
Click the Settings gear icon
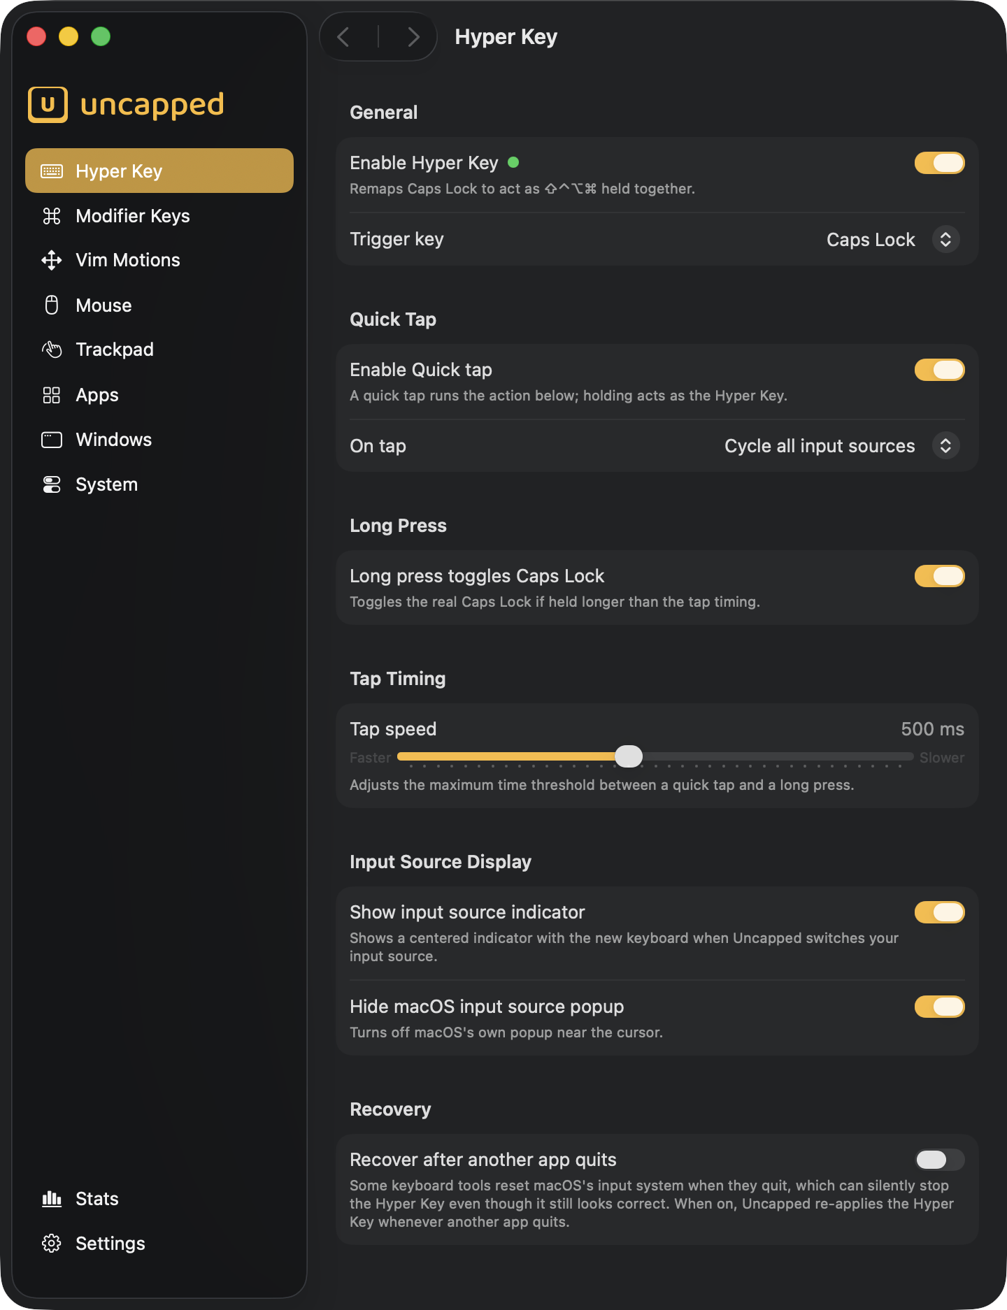52,1244
